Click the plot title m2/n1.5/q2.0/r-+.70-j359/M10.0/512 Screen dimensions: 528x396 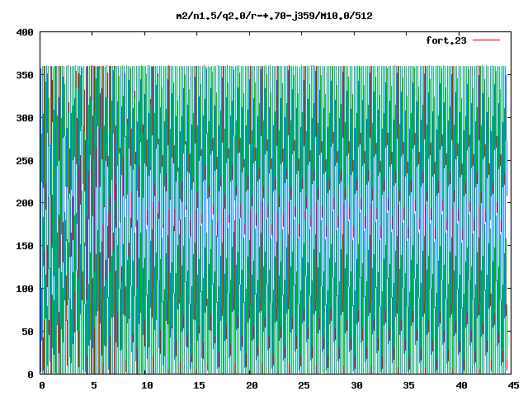[x=274, y=16]
